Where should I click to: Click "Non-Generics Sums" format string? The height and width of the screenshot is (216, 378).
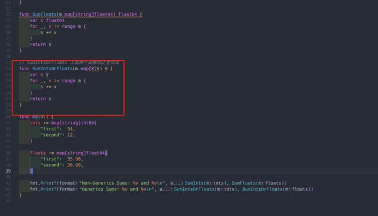click(x=122, y=183)
